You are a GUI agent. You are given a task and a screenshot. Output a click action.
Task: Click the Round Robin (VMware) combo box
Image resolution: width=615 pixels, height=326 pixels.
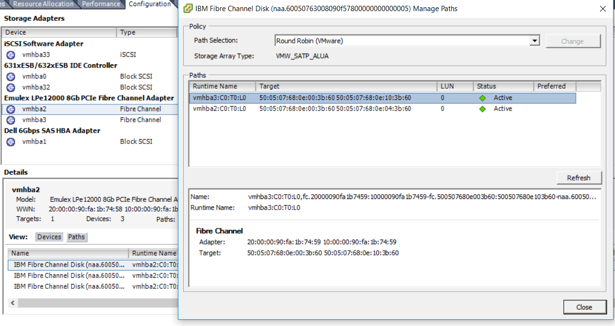[407, 41]
